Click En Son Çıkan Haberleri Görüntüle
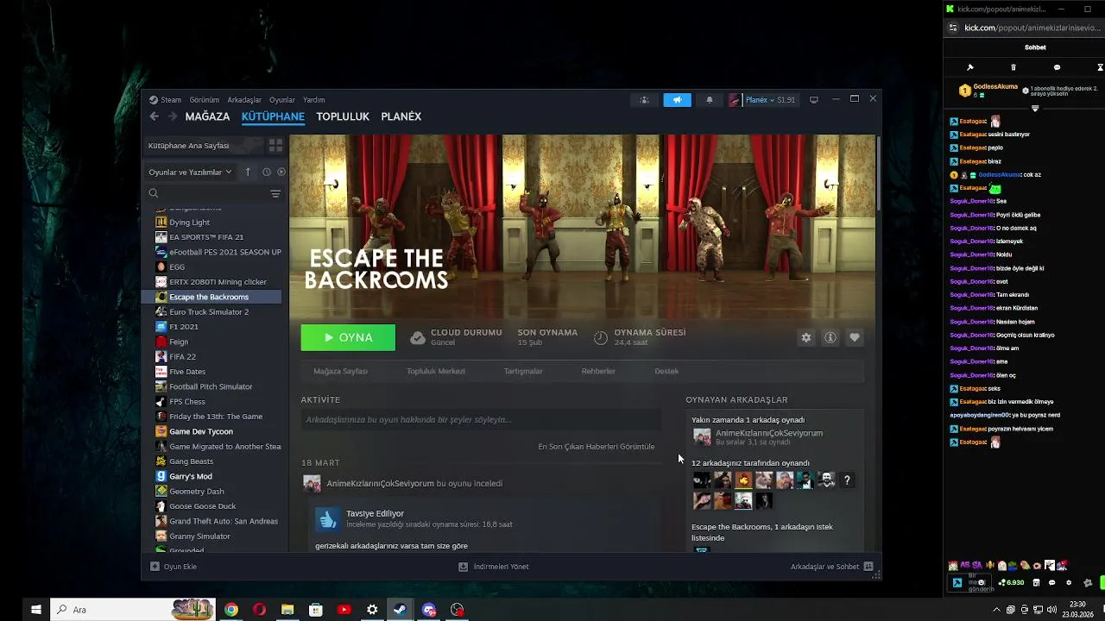1105x621 pixels. point(597,446)
